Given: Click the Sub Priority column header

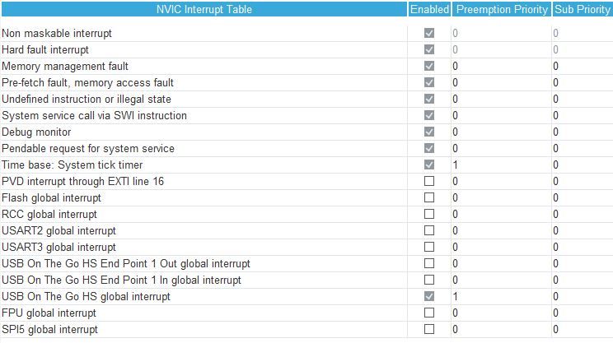Looking at the screenshot, I should 583,9.
